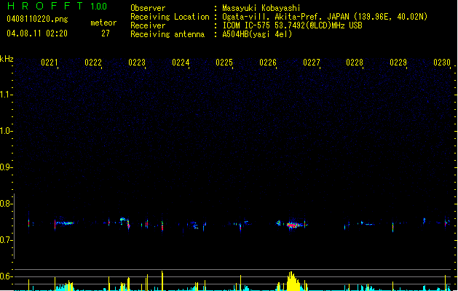
Task: Click the meteor count value 27
Action: pyautogui.click(x=106, y=33)
